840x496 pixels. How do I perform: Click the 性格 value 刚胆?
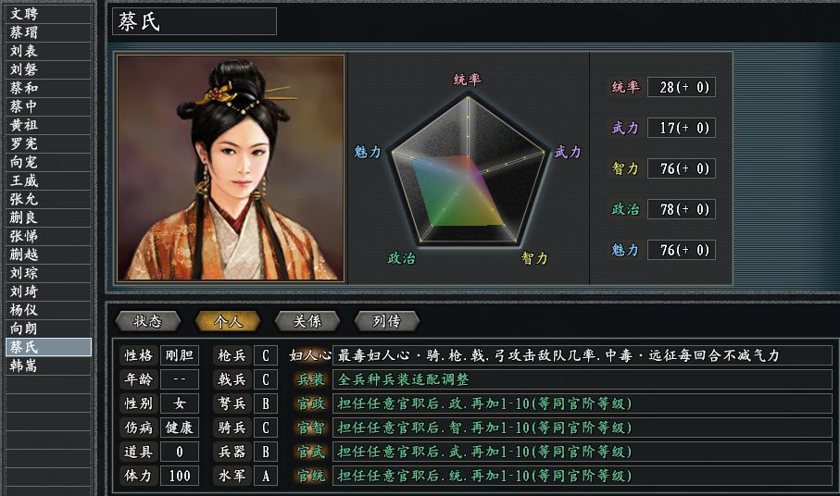(180, 355)
